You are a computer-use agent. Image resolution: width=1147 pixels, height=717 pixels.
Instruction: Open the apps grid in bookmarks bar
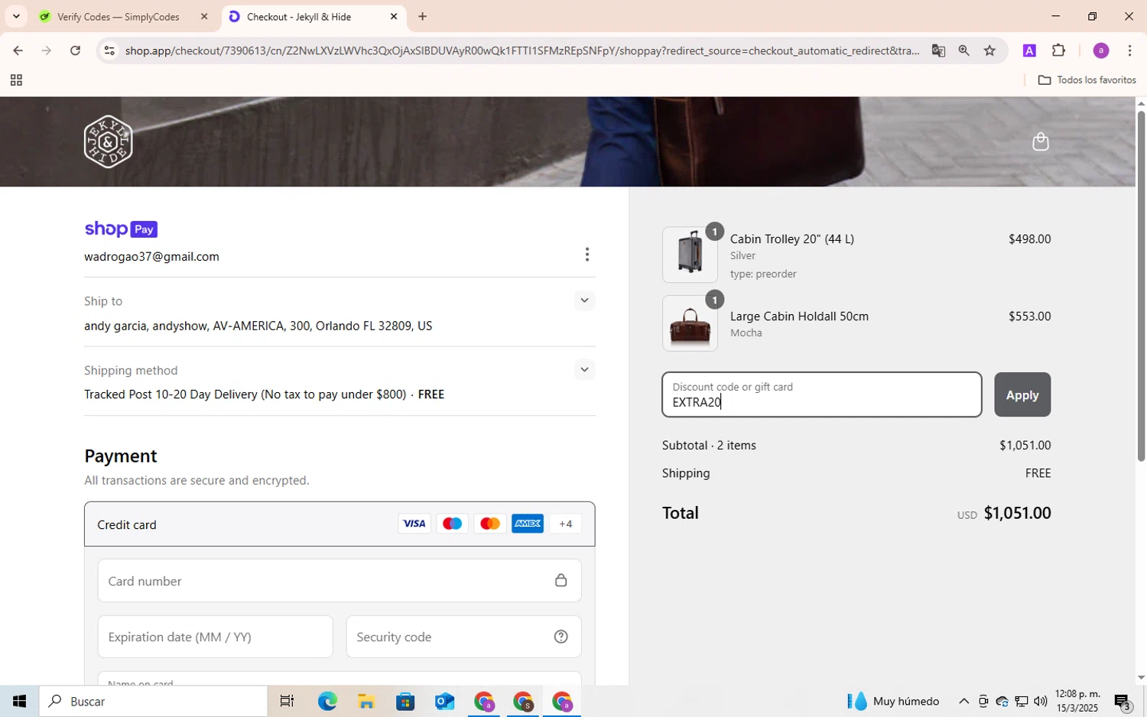click(16, 80)
